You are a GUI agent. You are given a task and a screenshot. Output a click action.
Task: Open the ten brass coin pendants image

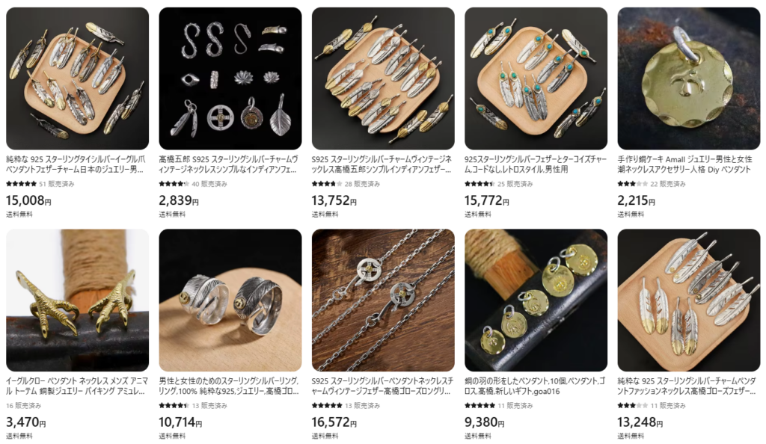pyautogui.click(x=536, y=300)
